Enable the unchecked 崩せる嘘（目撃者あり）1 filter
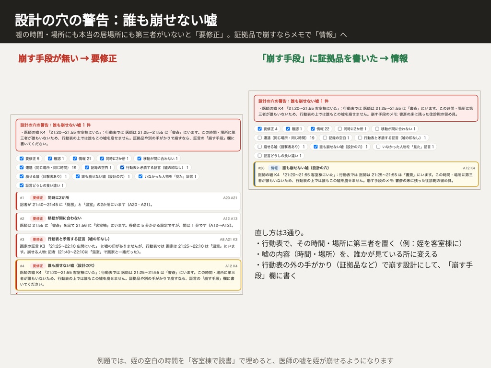491x368 pixels. tap(259, 147)
